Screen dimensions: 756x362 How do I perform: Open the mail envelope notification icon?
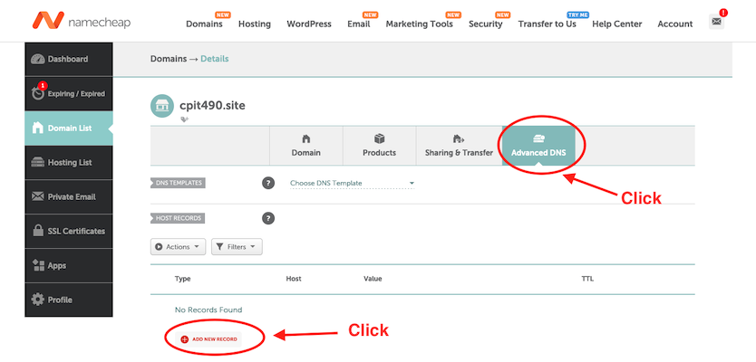tap(716, 21)
